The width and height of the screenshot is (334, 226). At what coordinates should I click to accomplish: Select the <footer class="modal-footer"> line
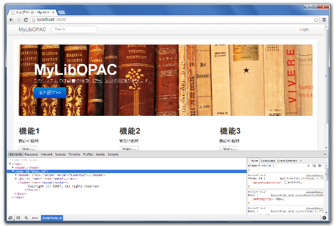coord(43,183)
